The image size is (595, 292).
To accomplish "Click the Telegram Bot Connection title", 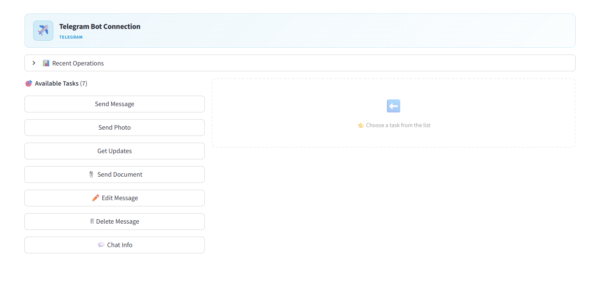I will 100,26.
